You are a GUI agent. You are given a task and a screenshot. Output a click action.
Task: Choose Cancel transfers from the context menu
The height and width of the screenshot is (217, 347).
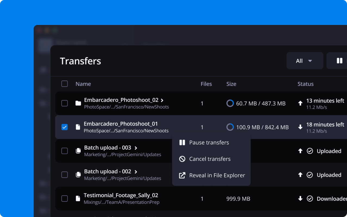[210, 159]
